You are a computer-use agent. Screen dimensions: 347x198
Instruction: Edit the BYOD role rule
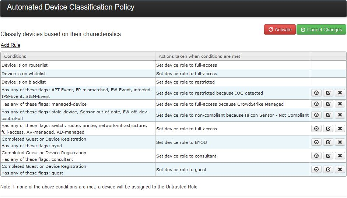tap(328, 142)
